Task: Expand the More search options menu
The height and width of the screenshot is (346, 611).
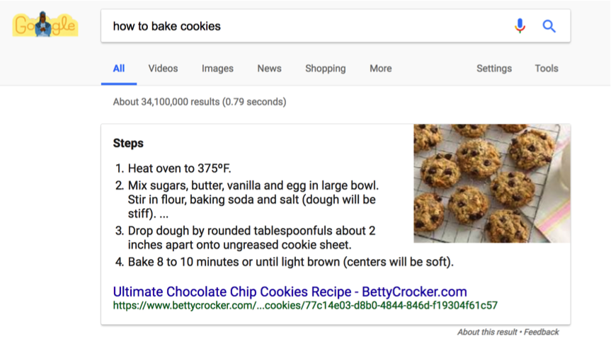Action: tap(381, 69)
